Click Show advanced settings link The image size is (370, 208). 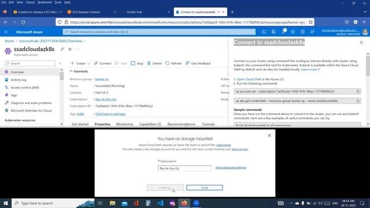pyautogui.click(x=231, y=168)
